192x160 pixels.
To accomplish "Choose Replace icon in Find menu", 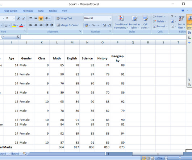I will point(189,38).
